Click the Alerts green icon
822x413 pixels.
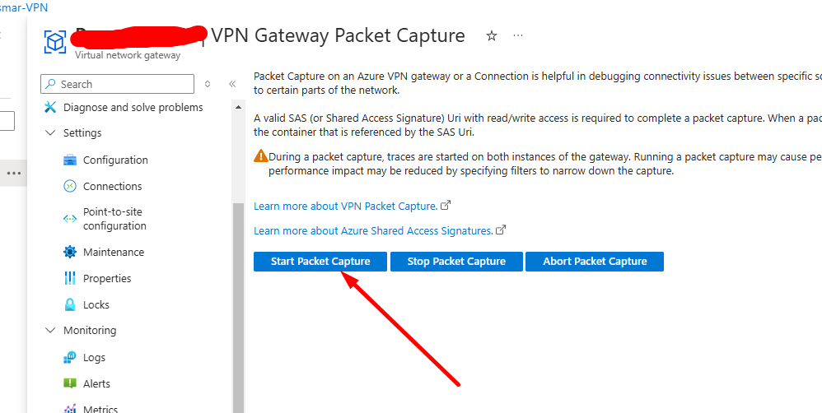[x=70, y=383]
